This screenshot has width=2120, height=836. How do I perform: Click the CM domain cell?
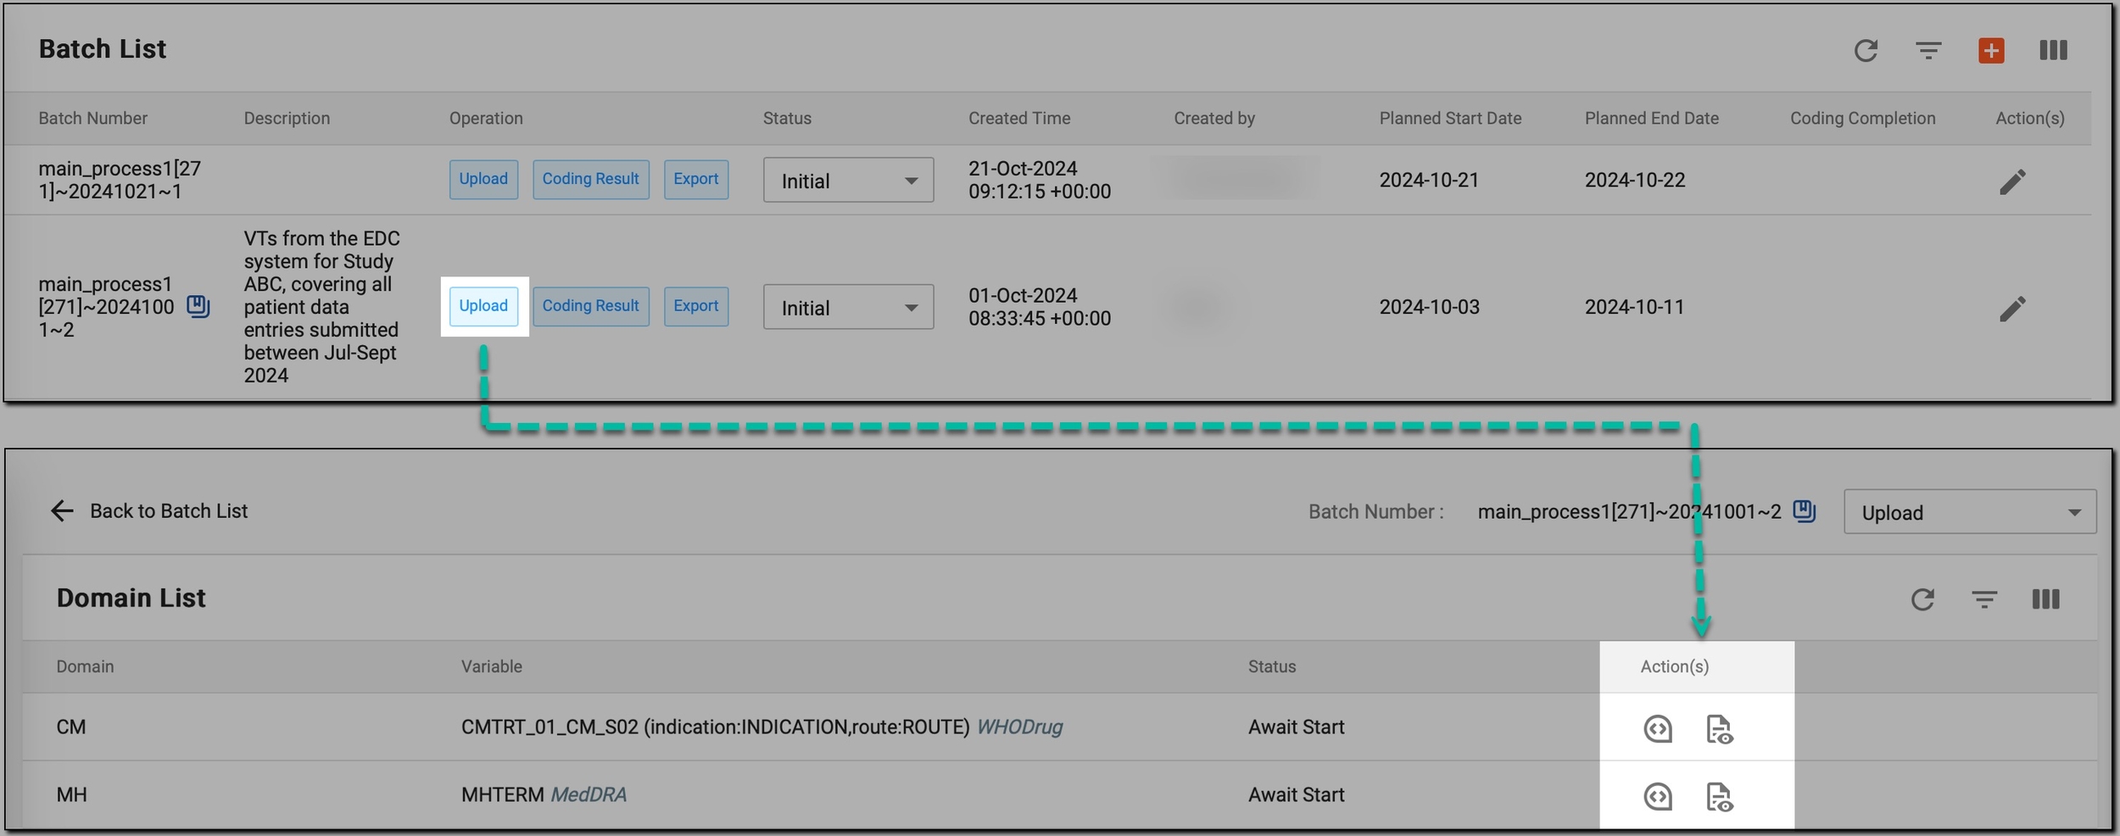click(x=71, y=727)
